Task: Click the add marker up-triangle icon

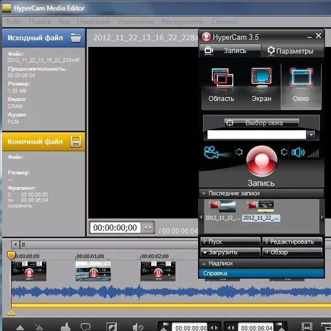Action: 20,327
